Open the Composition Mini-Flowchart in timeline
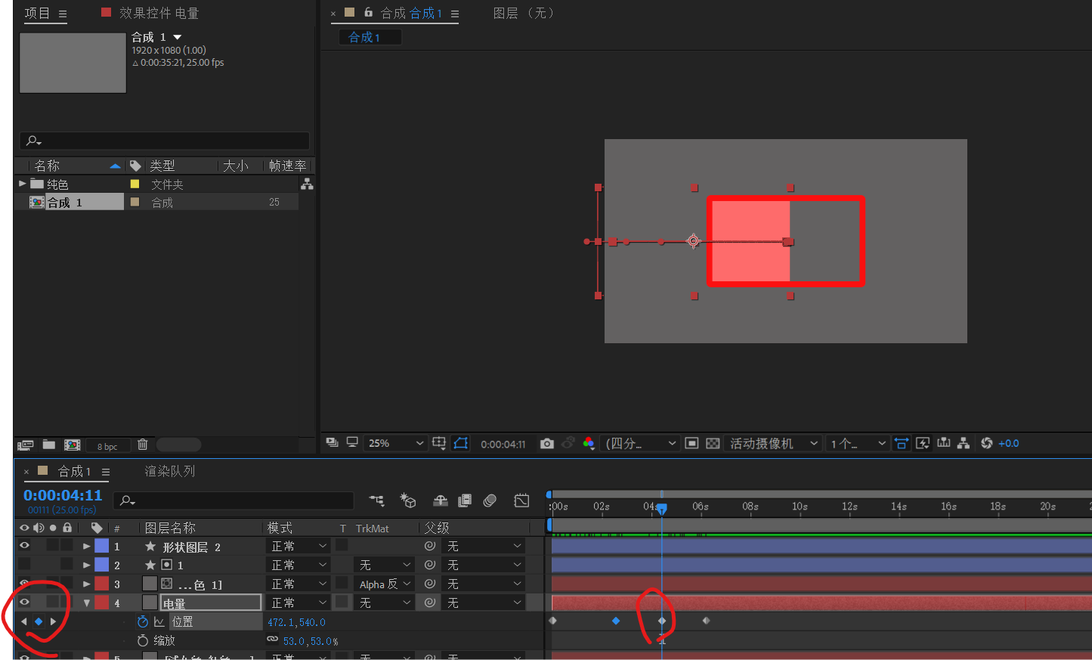Viewport: 1092px width, 660px height. pos(376,500)
